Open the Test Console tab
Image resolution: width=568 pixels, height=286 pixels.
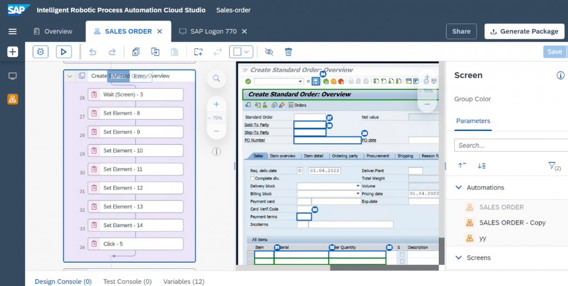click(128, 282)
